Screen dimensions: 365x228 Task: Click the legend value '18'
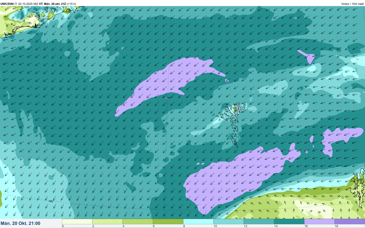336,226
